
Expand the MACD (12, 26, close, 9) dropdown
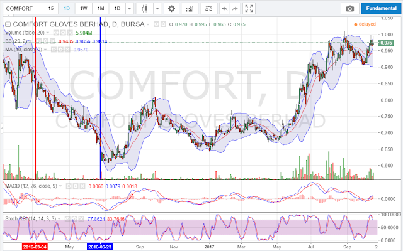point(60,186)
